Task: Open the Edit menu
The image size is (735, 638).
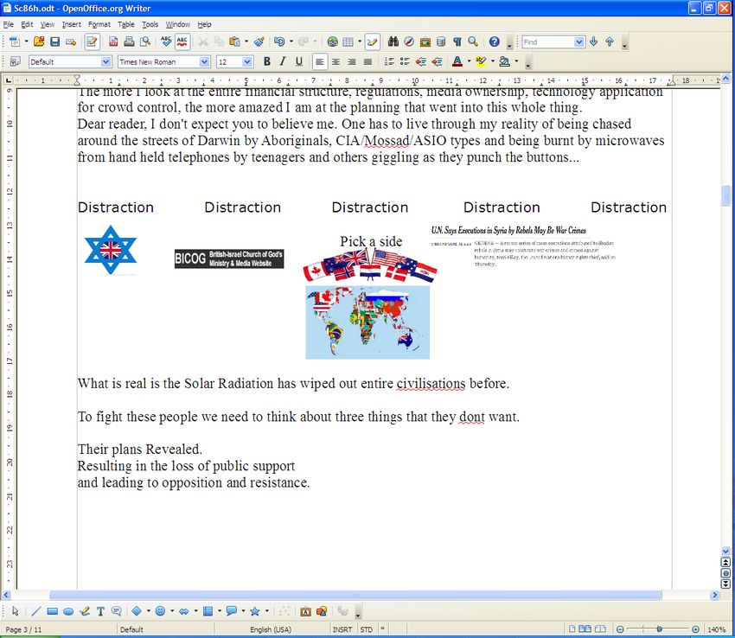Action: pyautogui.click(x=27, y=24)
